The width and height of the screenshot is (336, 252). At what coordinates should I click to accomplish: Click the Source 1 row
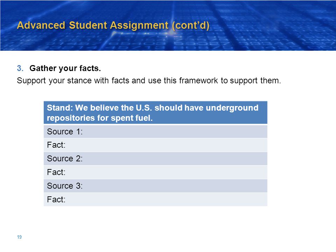155,132
